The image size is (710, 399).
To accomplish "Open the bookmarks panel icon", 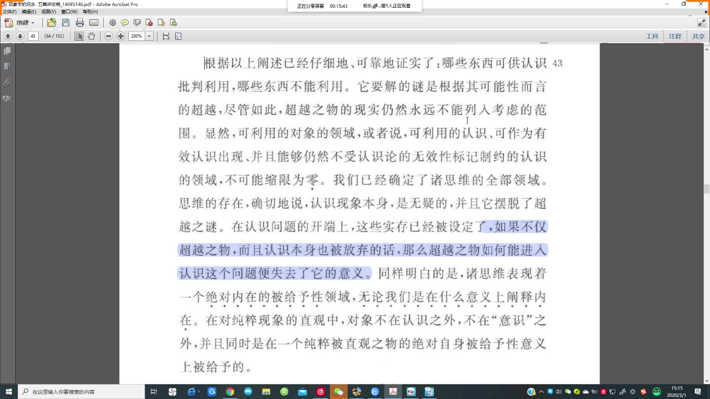I will (x=7, y=66).
